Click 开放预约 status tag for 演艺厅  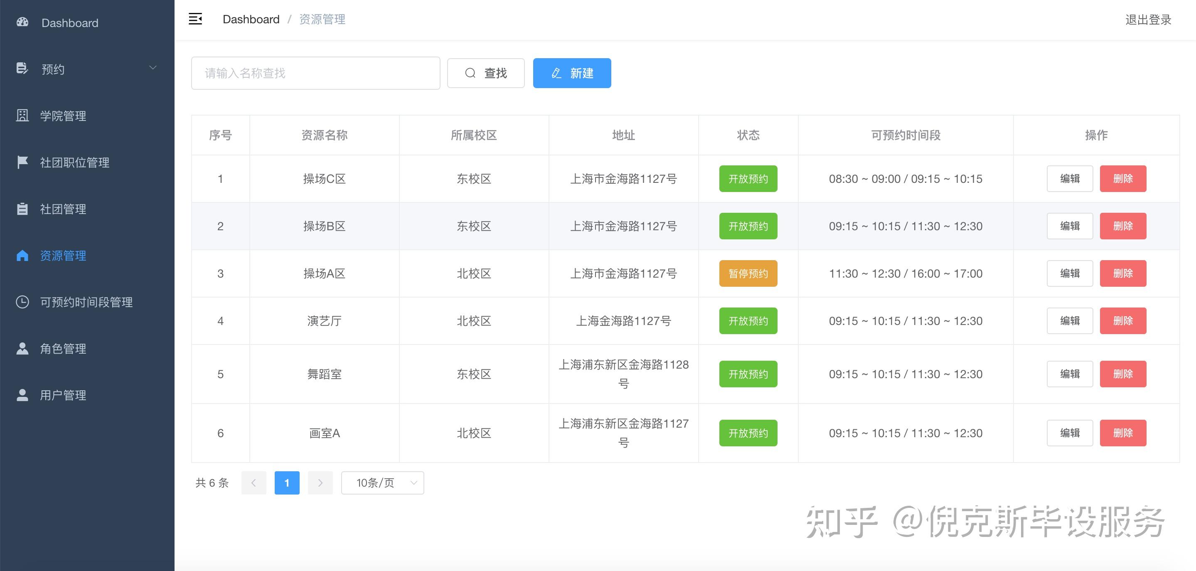(748, 321)
